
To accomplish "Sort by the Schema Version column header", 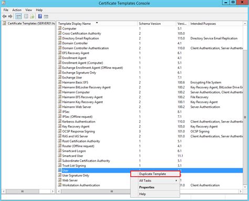I will [x=157, y=24].
